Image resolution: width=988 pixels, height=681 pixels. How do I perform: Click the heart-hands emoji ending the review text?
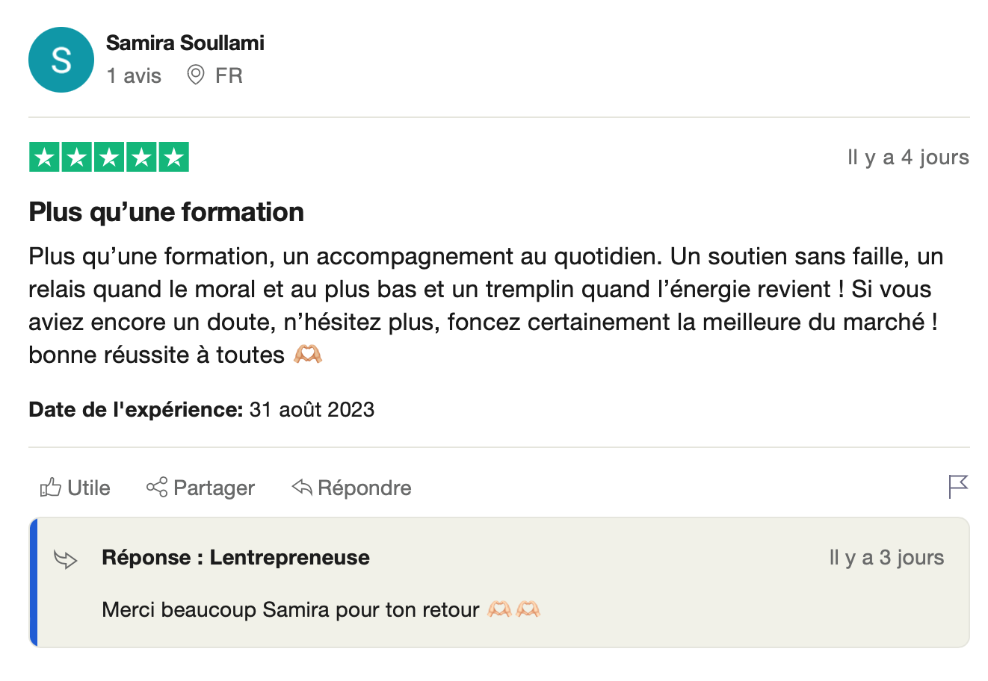pyautogui.click(x=308, y=354)
